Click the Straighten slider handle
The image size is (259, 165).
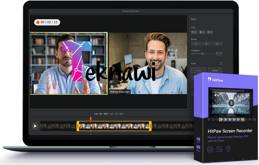click(202, 54)
